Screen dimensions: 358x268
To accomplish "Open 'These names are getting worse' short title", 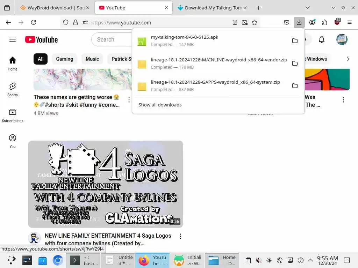I will click(77, 101).
